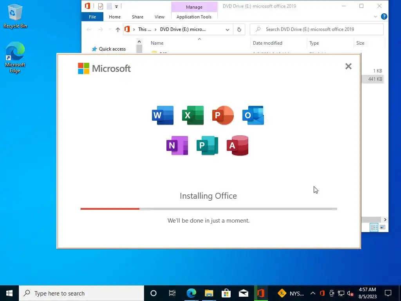Select 'This ...' in the address breadcrumb
Screen dimensions: 401x301
point(145,29)
